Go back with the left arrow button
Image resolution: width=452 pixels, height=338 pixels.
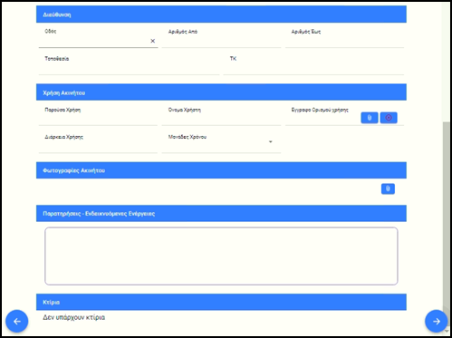tap(17, 321)
